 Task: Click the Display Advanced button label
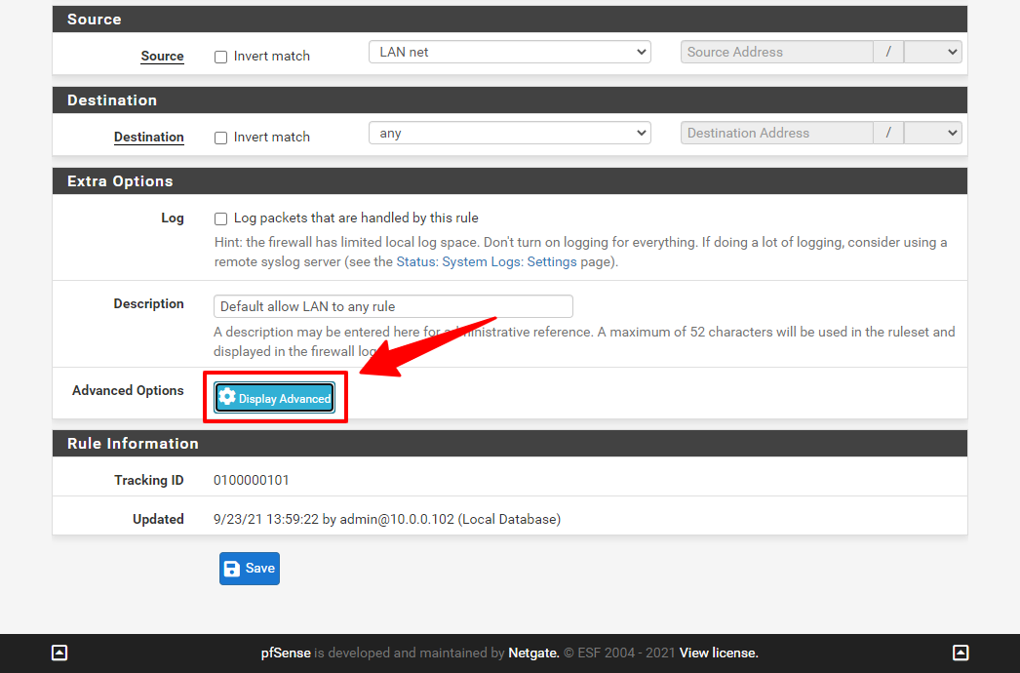tap(284, 399)
